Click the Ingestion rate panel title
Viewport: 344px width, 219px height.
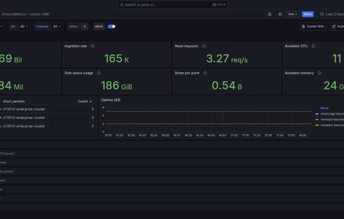[x=76, y=46]
